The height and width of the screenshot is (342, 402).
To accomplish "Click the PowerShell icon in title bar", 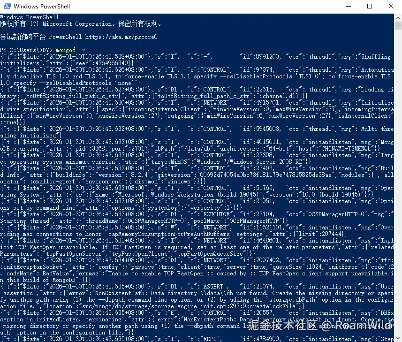I will (x=7, y=6).
